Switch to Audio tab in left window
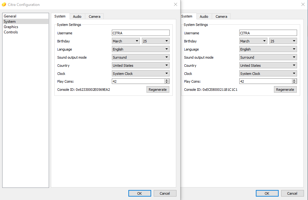 (77, 17)
